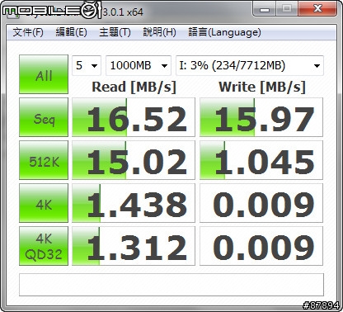Start the Seq benchmark test
The image size is (343, 312).
pyautogui.click(x=44, y=117)
